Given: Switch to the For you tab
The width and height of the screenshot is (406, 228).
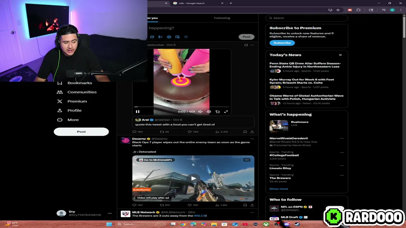Looking at the screenshot, I should (152, 18).
